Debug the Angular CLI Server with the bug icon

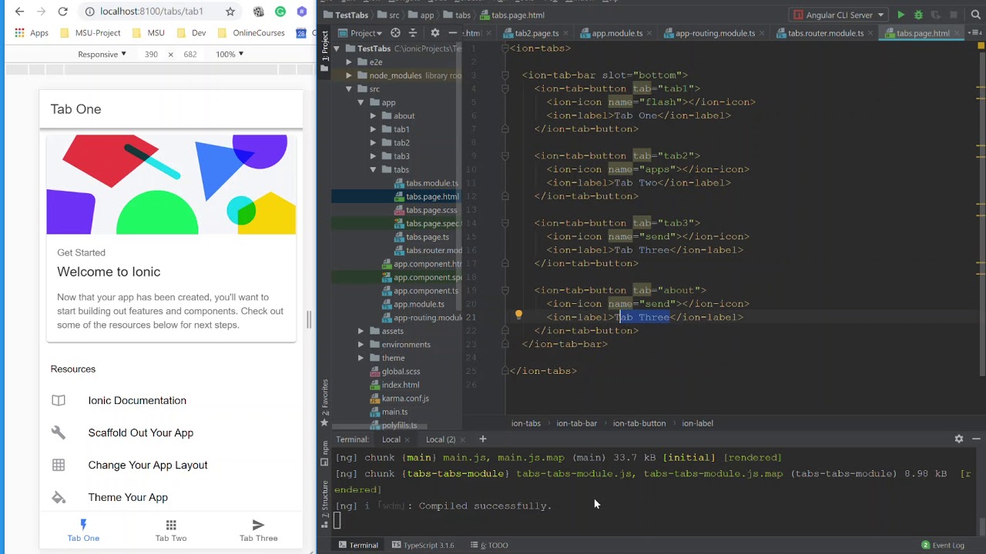918,15
